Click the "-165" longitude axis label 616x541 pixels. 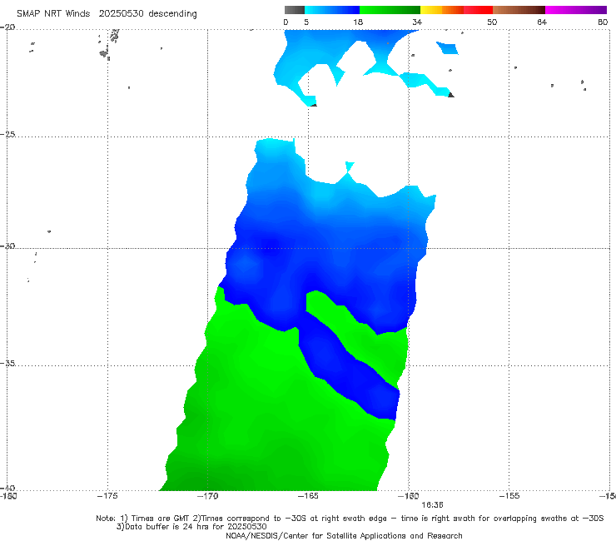pos(308,496)
